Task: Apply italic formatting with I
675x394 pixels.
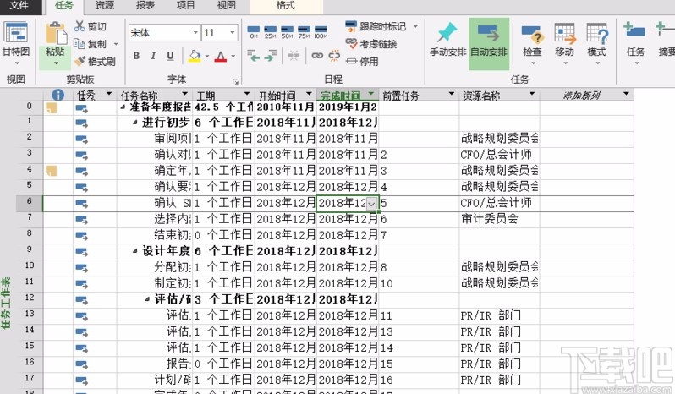Action: click(153, 56)
